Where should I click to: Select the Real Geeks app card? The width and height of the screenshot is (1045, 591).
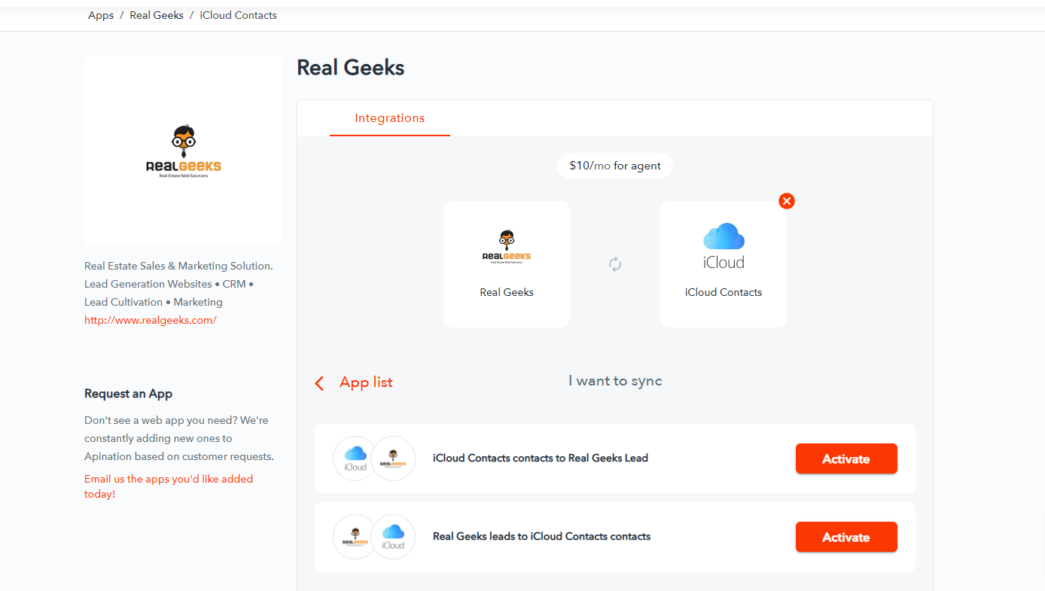click(x=507, y=264)
